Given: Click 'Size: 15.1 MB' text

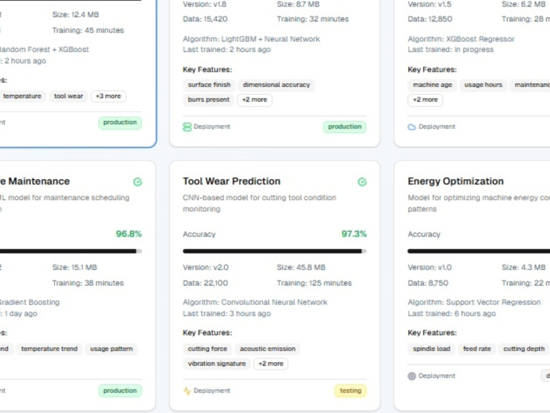Looking at the screenshot, I should point(74,268).
